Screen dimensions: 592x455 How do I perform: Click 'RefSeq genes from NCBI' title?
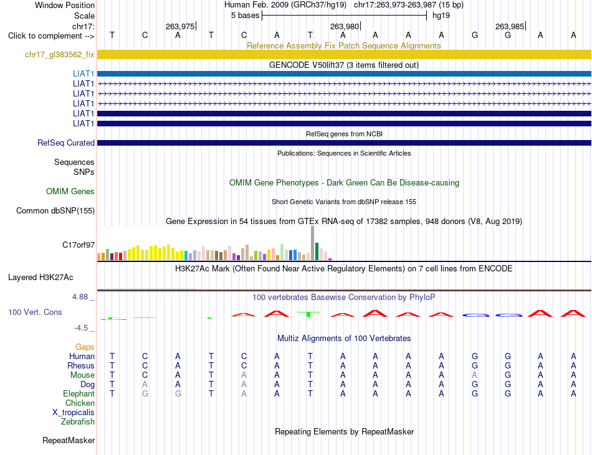pos(344,134)
